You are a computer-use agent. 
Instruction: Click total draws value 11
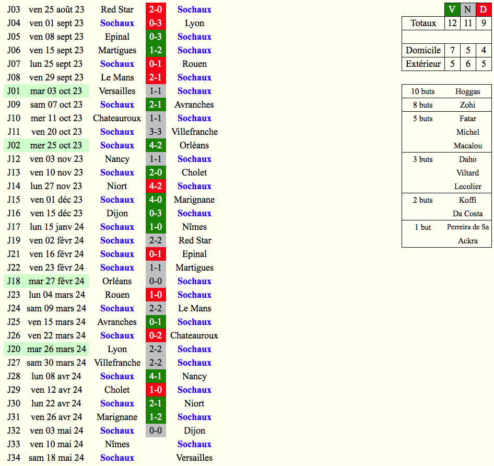click(x=468, y=23)
